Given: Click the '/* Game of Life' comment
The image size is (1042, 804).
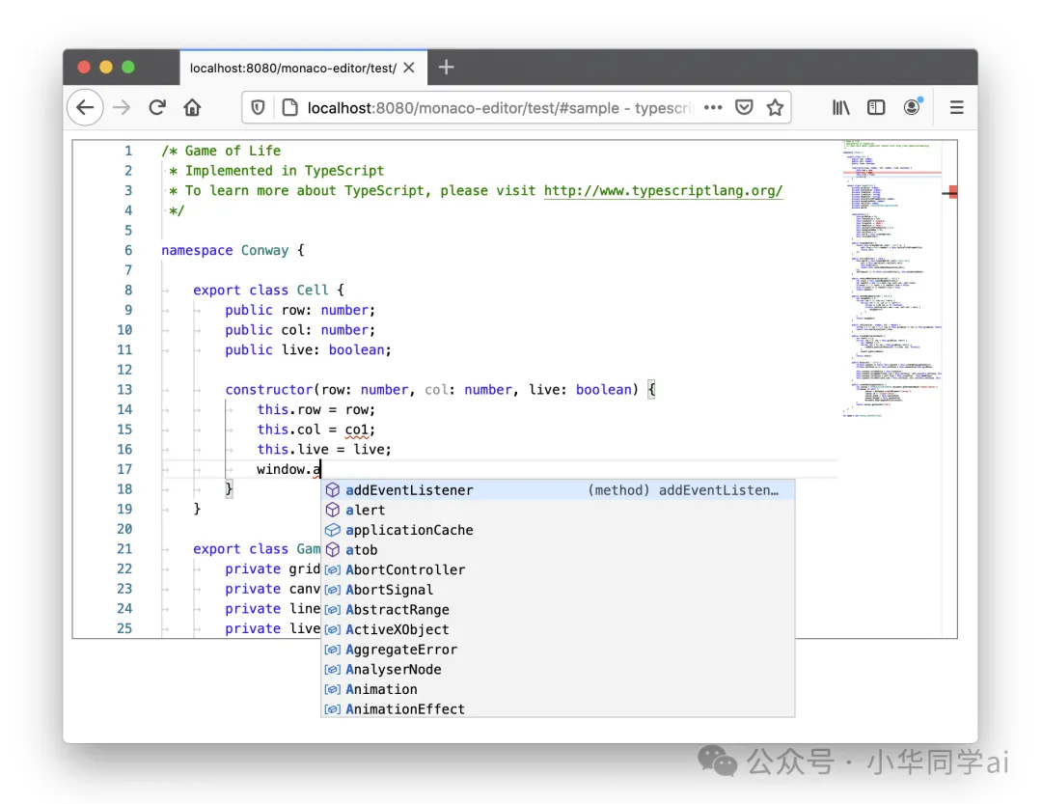Looking at the screenshot, I should [x=221, y=151].
